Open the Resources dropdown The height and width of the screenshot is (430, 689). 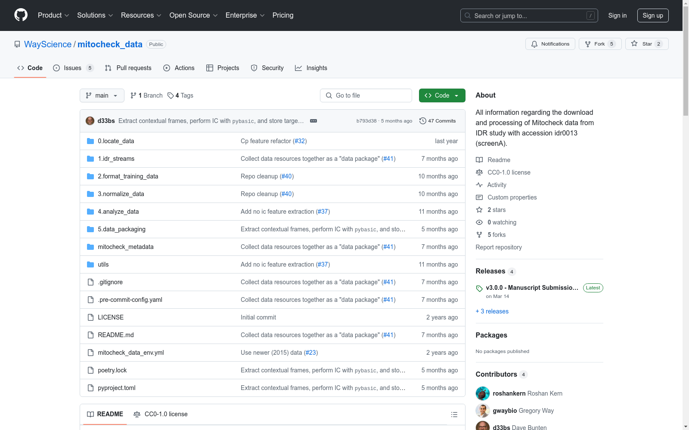[141, 15]
